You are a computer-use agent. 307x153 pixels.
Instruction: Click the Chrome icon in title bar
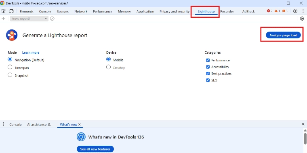[x=2, y=3]
